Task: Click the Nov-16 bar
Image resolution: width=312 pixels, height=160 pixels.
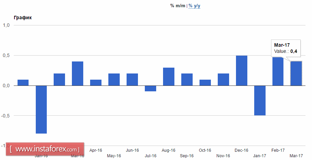Action: [x=224, y=80]
